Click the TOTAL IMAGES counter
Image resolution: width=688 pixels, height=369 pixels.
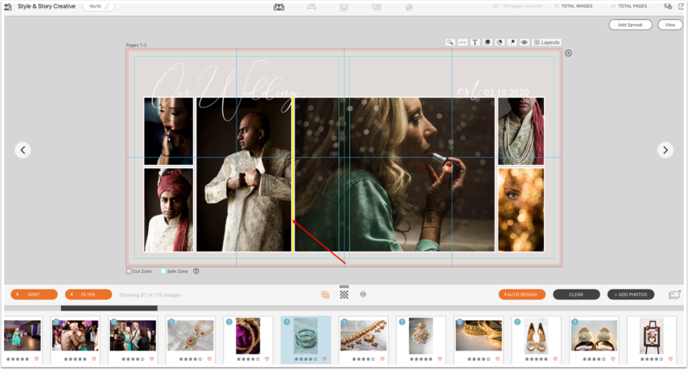pyautogui.click(x=573, y=6)
